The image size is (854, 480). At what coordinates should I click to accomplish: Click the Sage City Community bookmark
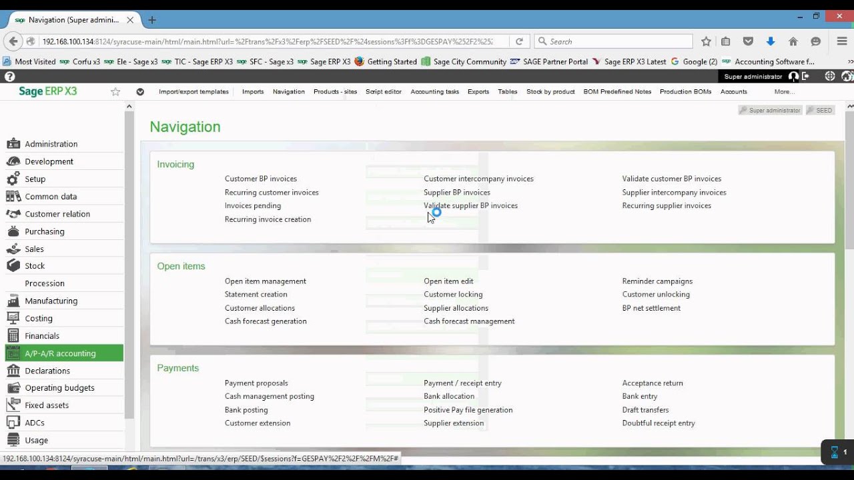464,61
